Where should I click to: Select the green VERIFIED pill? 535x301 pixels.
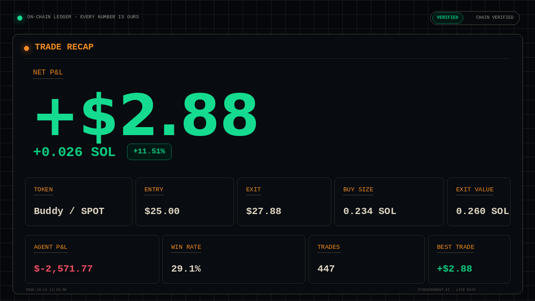tap(448, 18)
